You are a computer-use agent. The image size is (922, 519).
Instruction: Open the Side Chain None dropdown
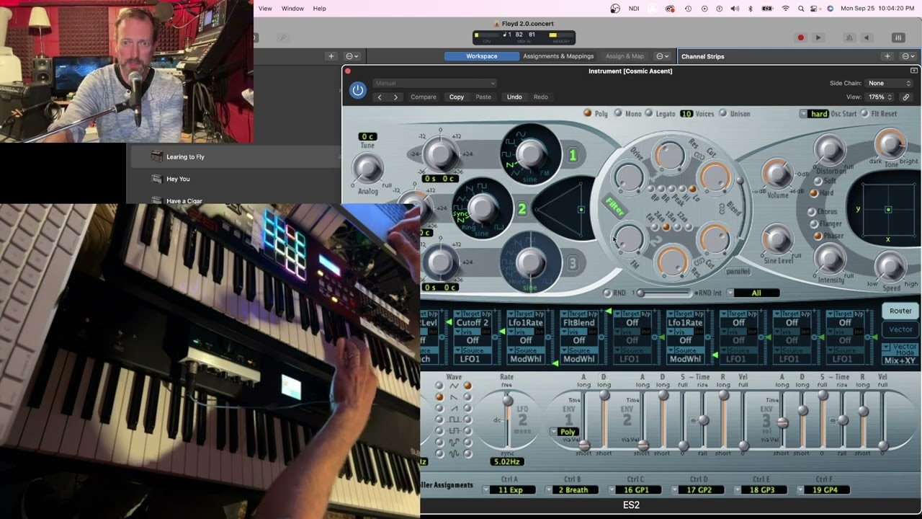click(889, 83)
